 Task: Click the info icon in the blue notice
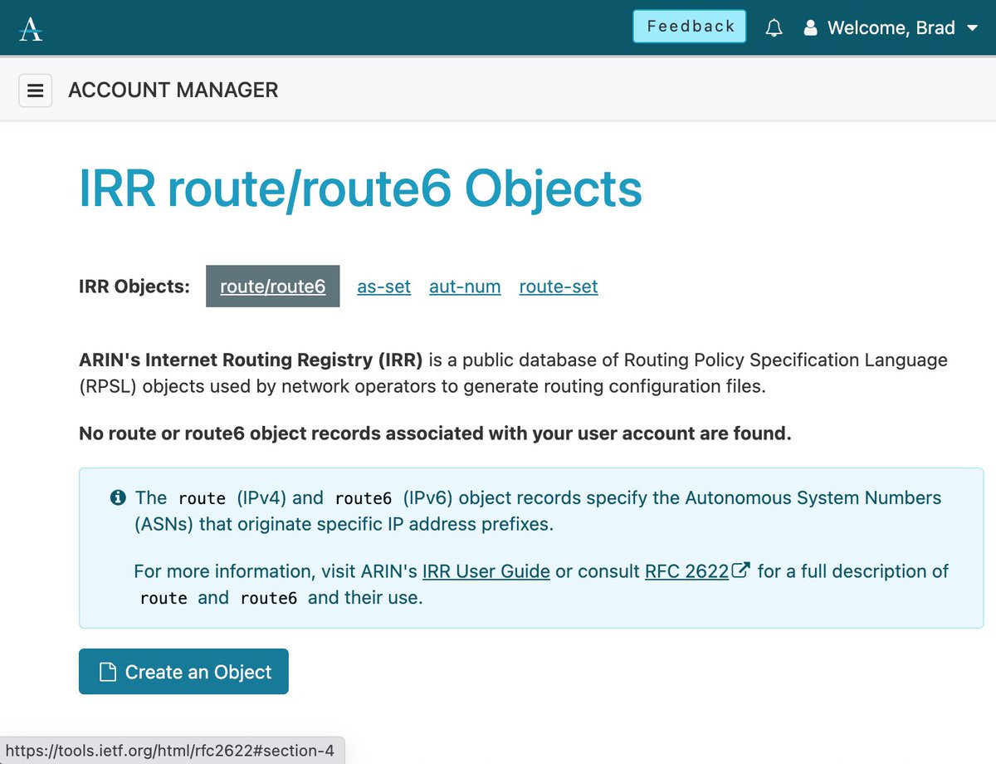[118, 498]
